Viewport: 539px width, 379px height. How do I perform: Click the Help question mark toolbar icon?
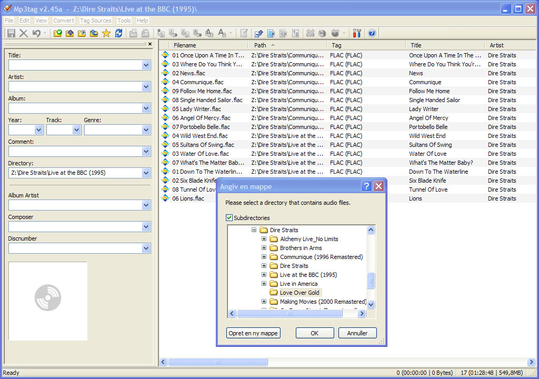tap(372, 33)
